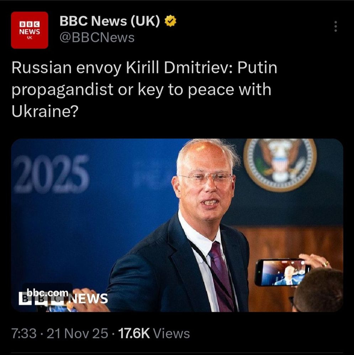The image size is (354, 355).
Task: Open the three-dot more options menu
Action: [x=335, y=27]
